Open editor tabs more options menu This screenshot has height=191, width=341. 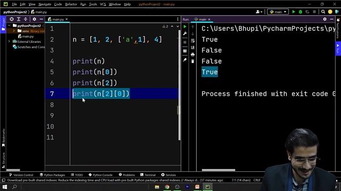point(177,19)
